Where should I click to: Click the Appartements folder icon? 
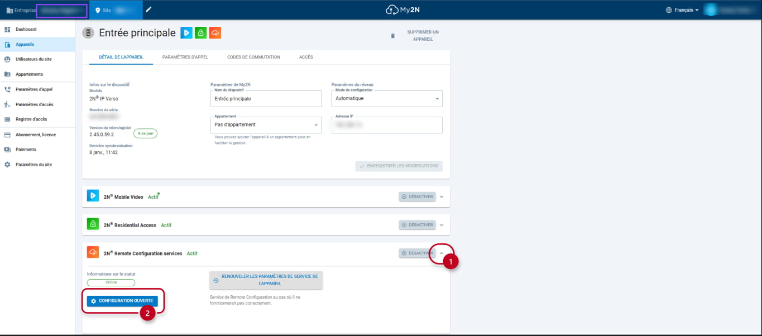[7, 74]
